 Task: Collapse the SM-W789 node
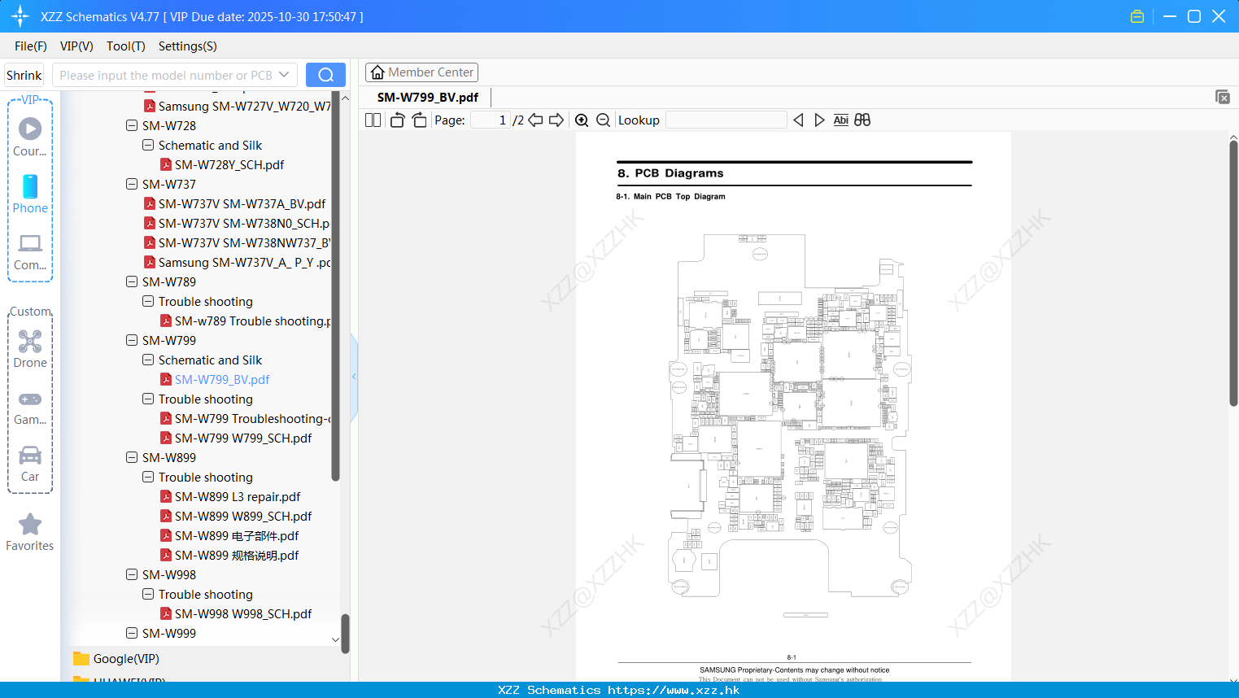tap(132, 281)
